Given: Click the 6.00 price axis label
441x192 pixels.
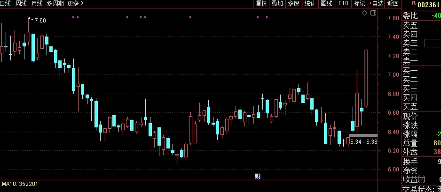Looking at the screenshot, I should click(x=393, y=170).
